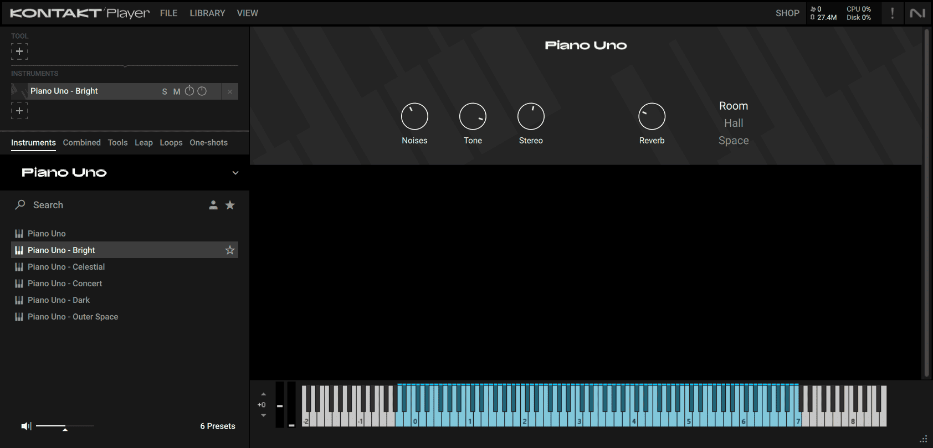The width and height of the screenshot is (933, 448).
Task: Click the memory 27.4M readout
Action: point(823,17)
